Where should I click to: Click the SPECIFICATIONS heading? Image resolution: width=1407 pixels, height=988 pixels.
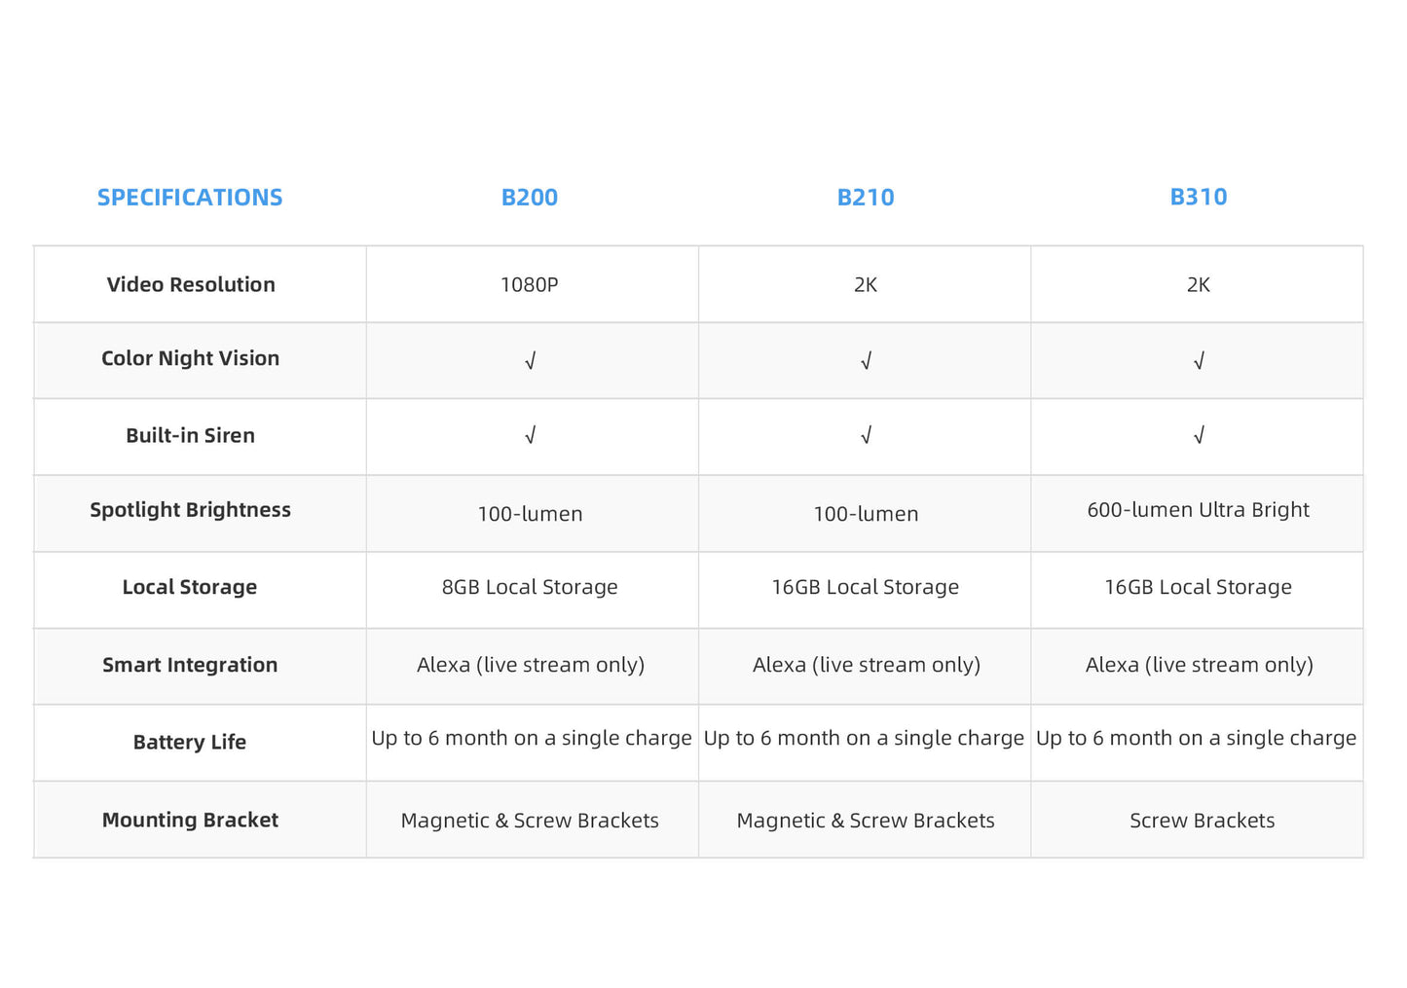pos(190,198)
